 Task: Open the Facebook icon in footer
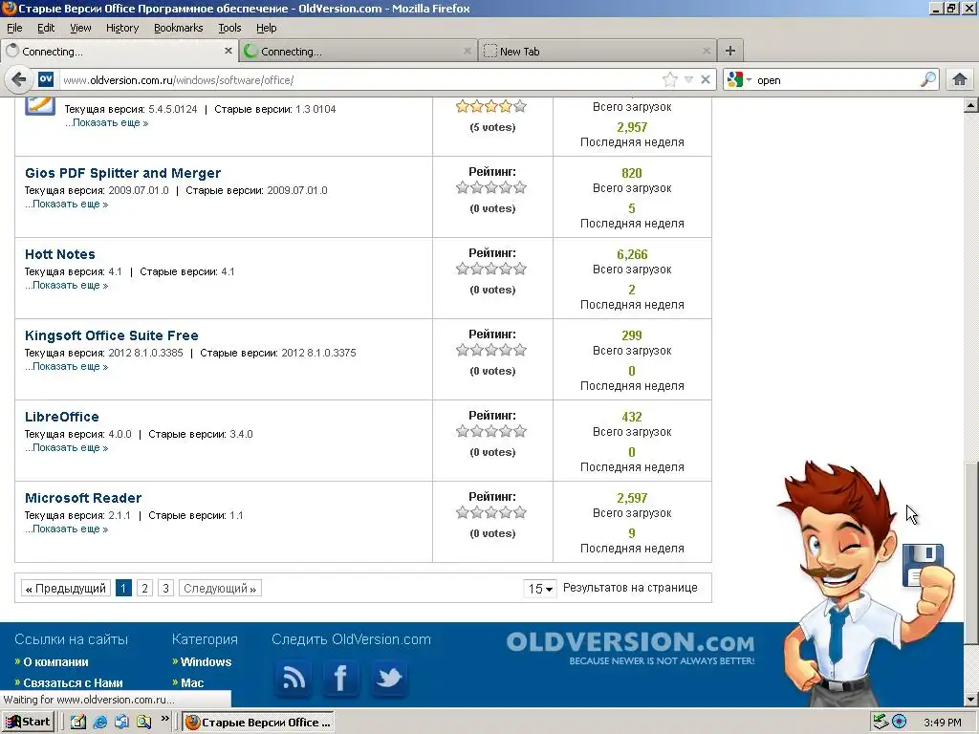click(x=341, y=678)
